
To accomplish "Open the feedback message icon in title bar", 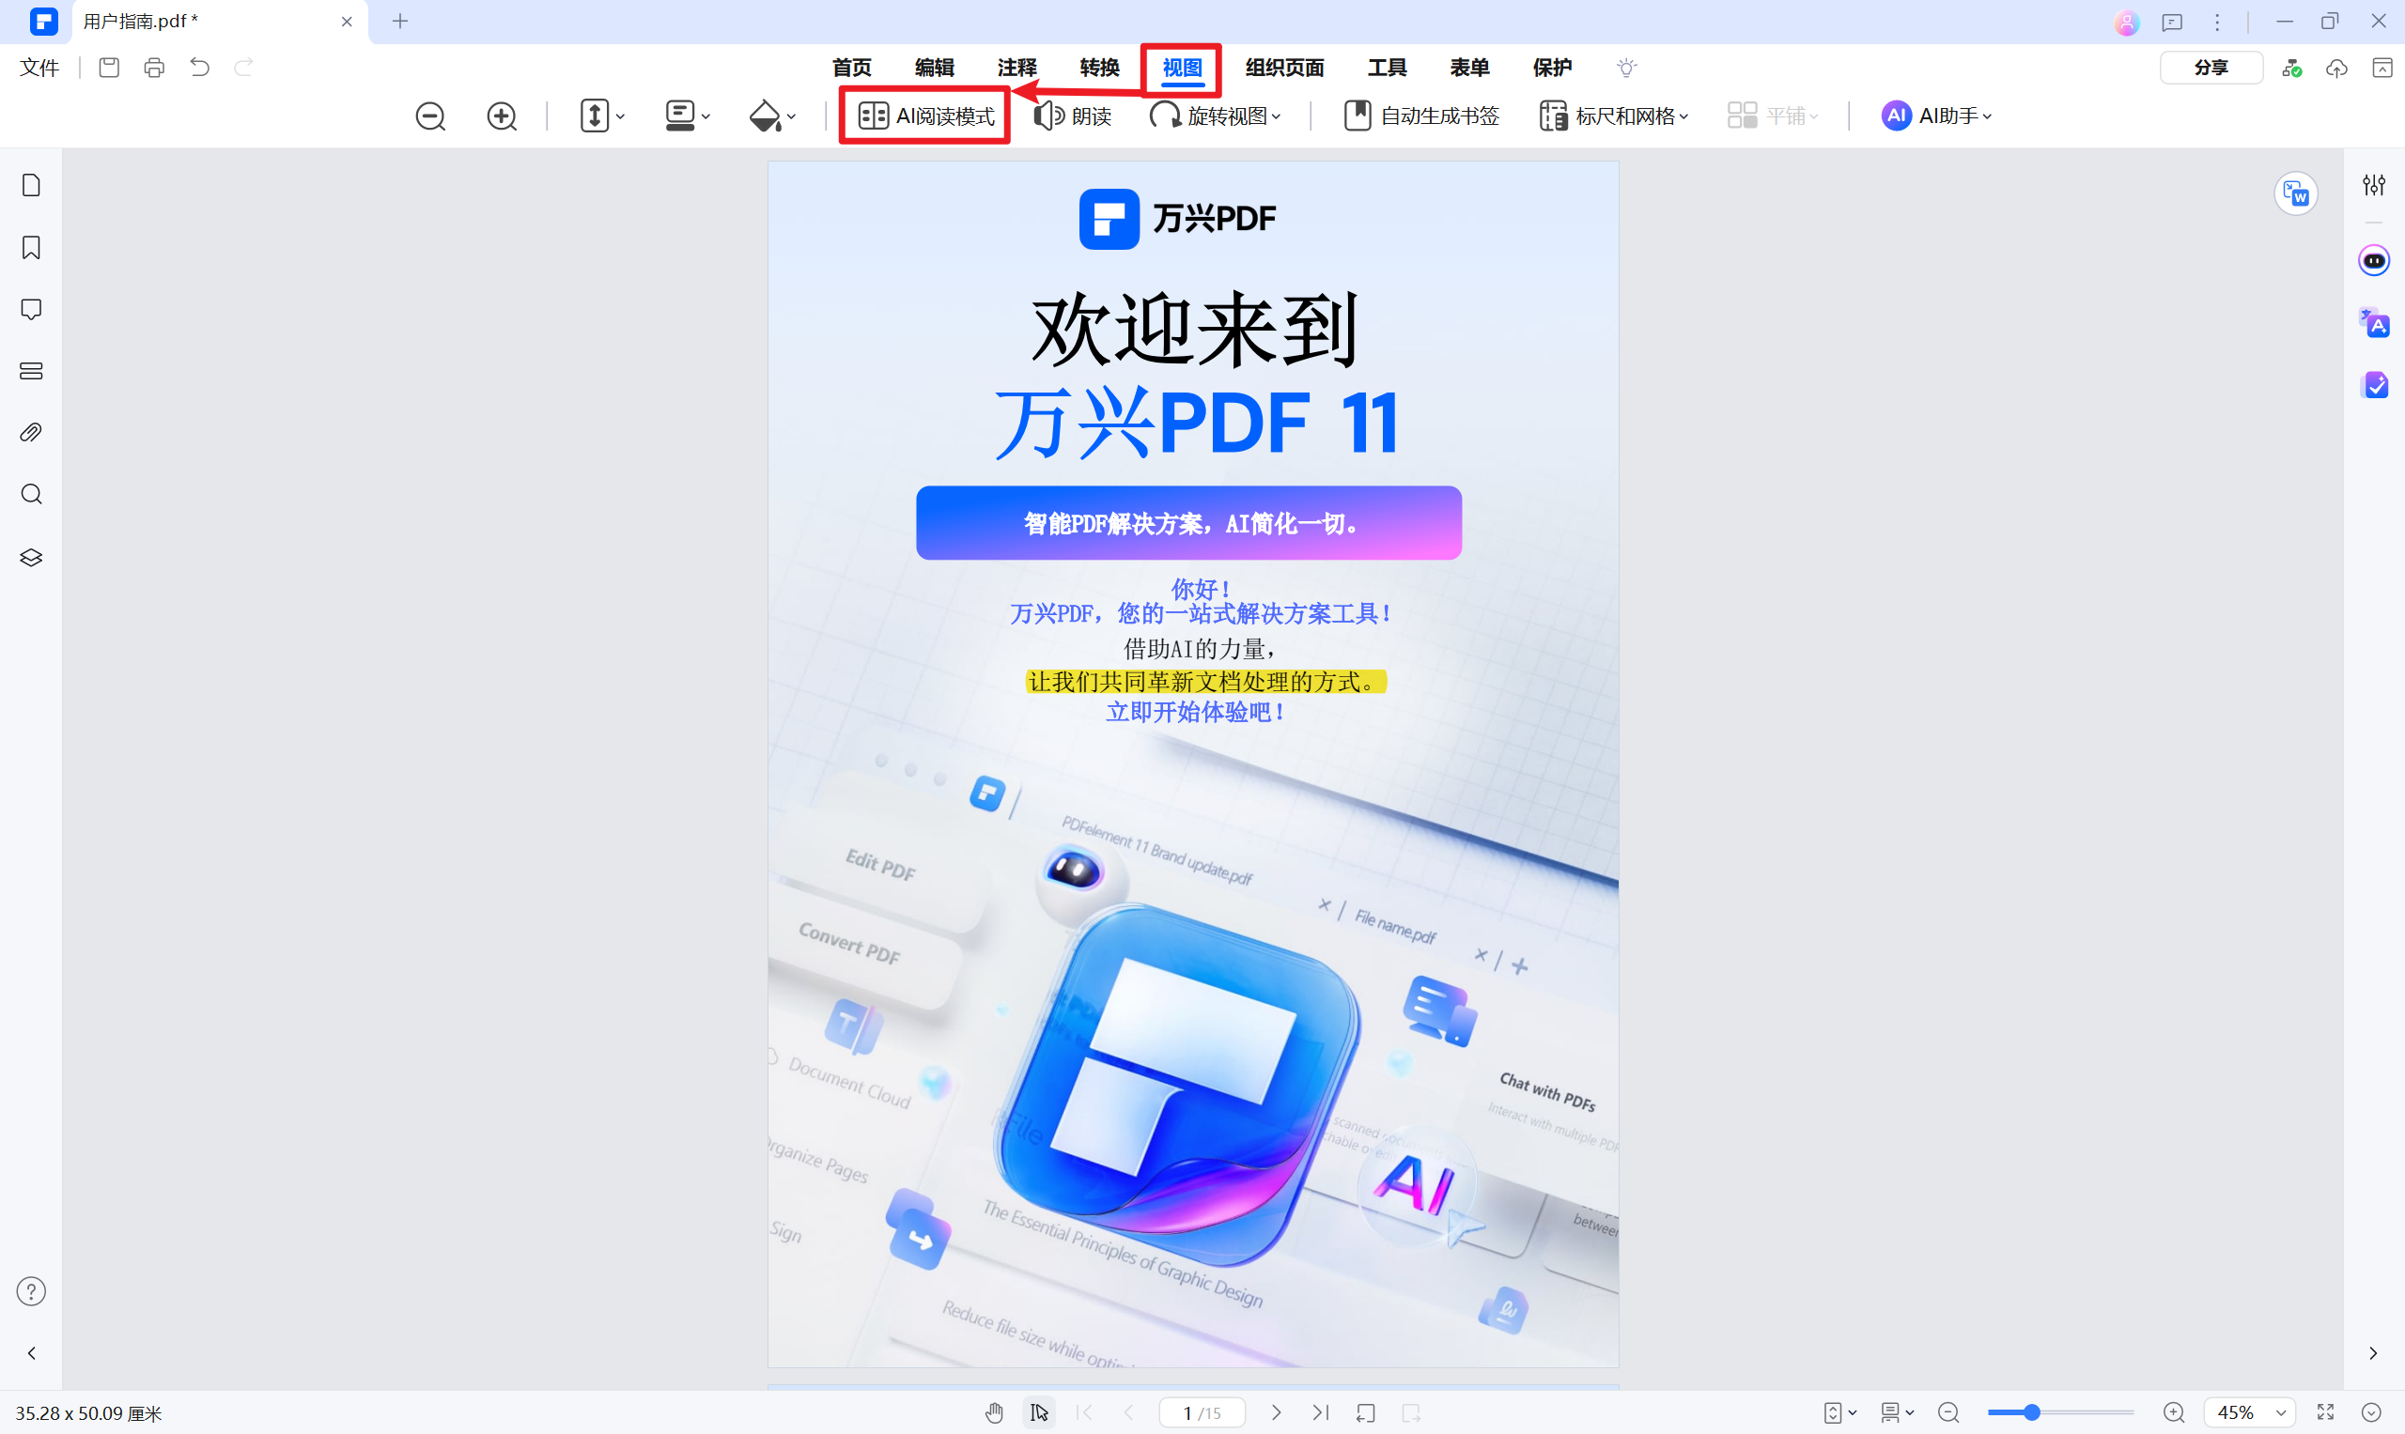I will pyautogui.click(x=2172, y=22).
